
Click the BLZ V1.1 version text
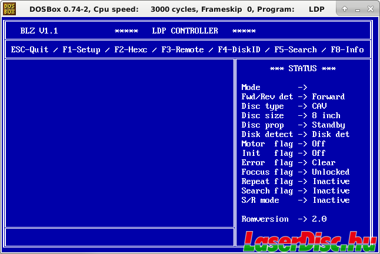[39, 31]
